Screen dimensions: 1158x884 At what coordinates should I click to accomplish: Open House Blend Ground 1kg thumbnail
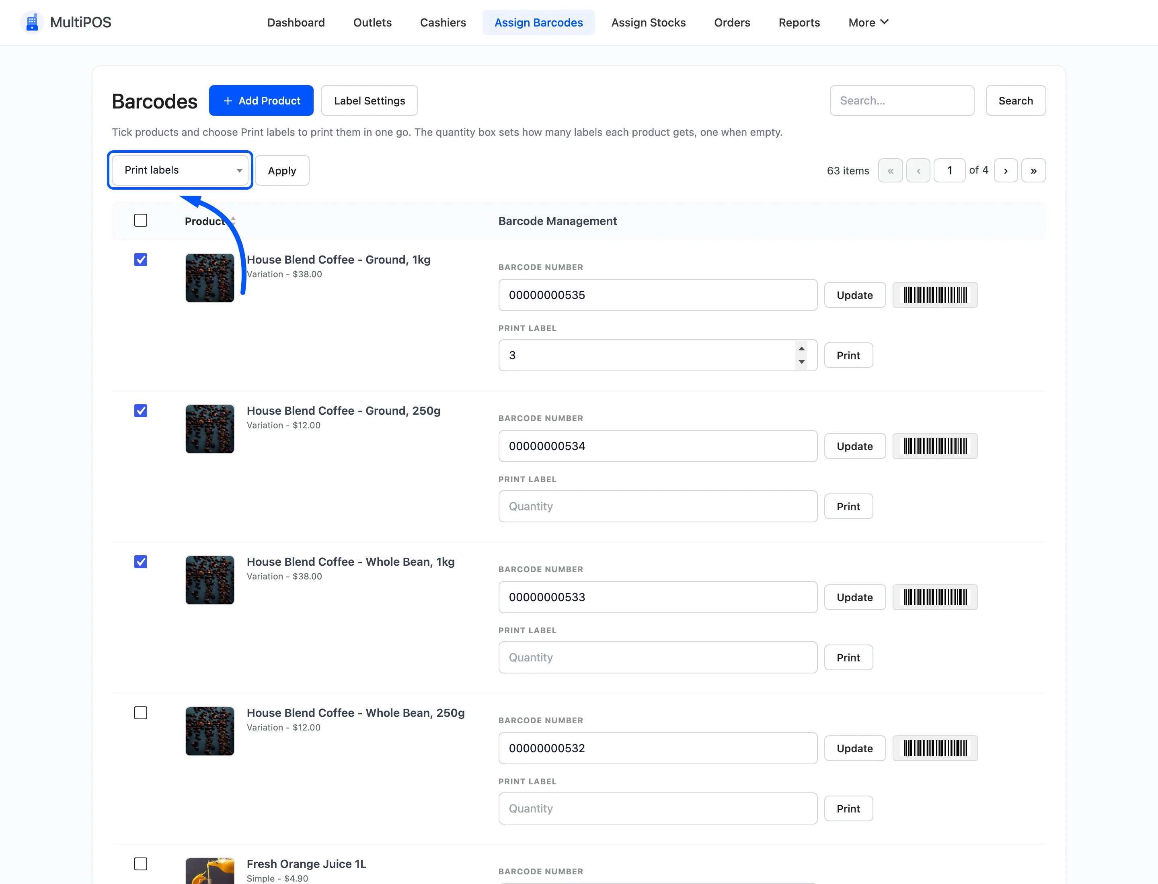209,278
